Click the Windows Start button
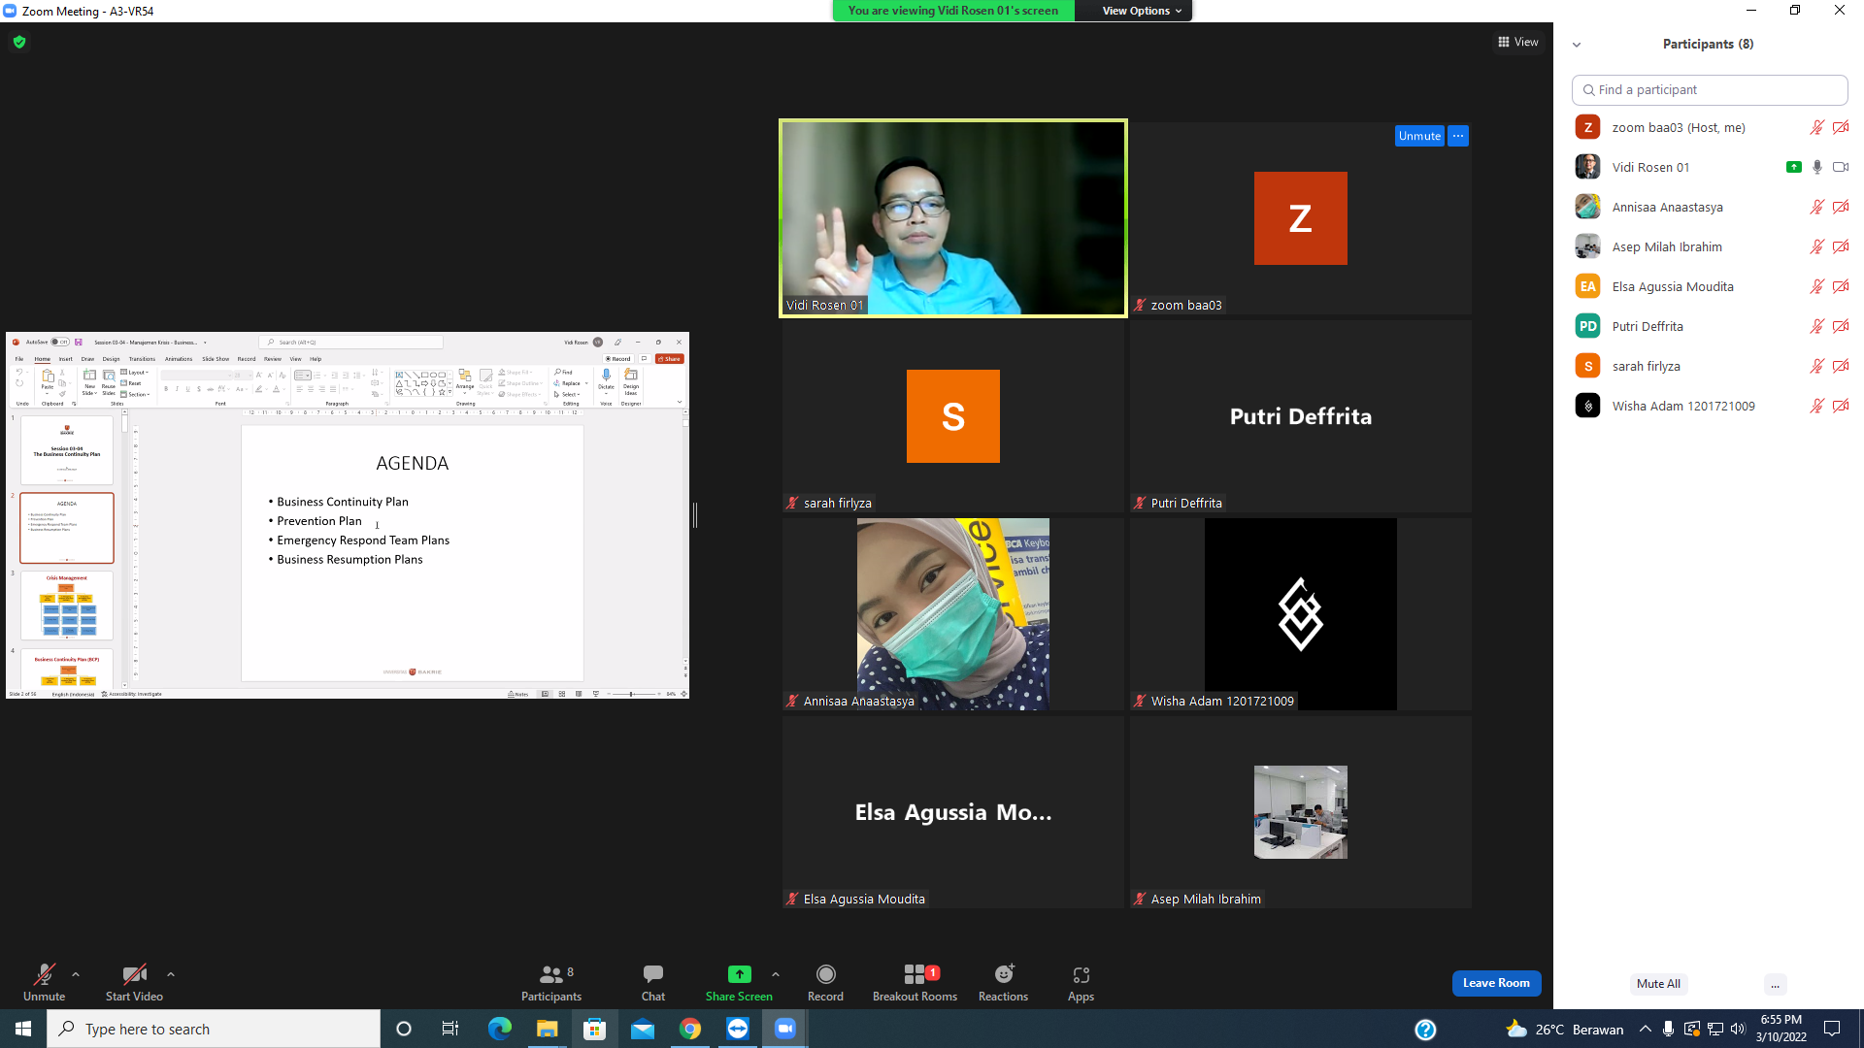 pyautogui.click(x=23, y=1029)
